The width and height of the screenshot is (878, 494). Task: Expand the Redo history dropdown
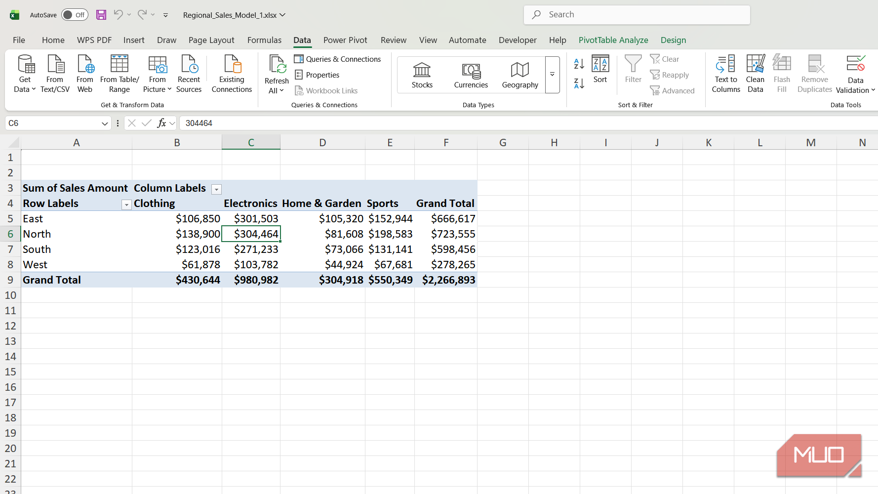point(153,15)
